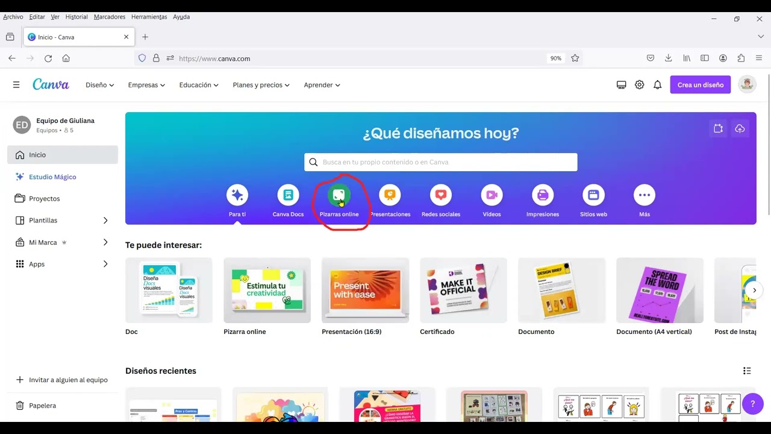Open the Más category icon
The height and width of the screenshot is (434, 771).
[x=645, y=195]
